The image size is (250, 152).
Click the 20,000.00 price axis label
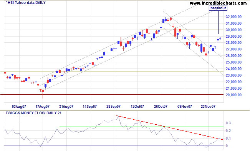tap(234, 95)
